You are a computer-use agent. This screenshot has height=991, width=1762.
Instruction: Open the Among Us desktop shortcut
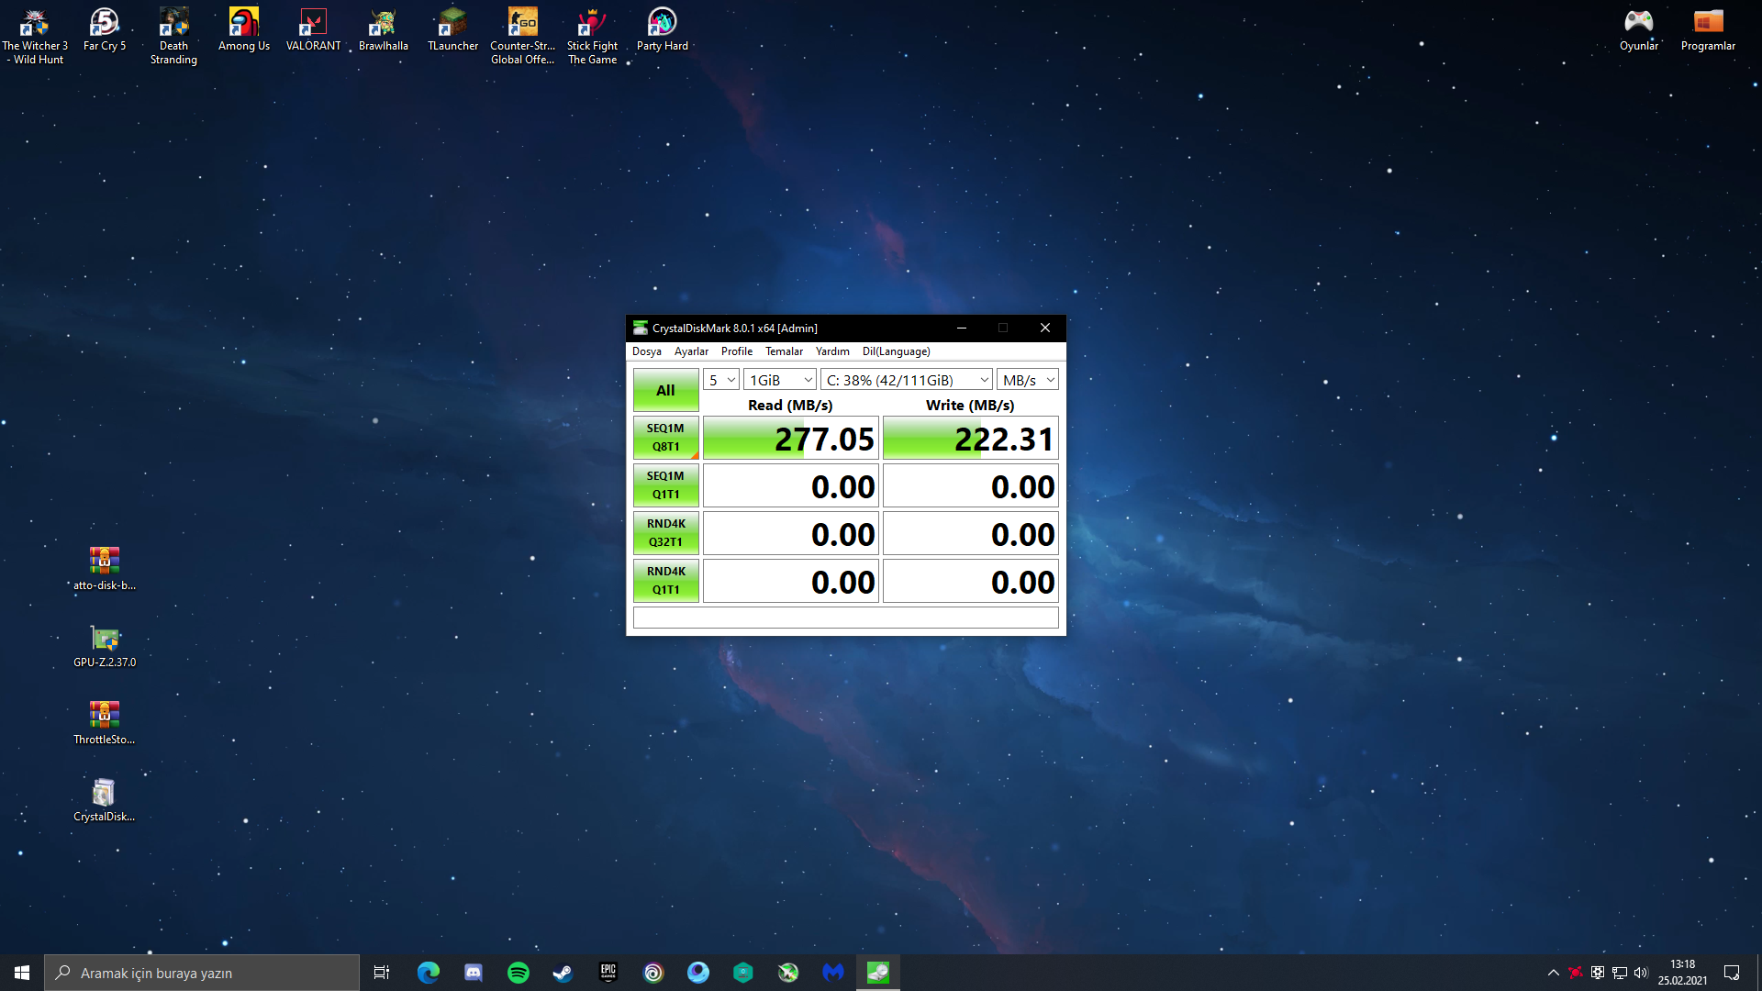243,29
